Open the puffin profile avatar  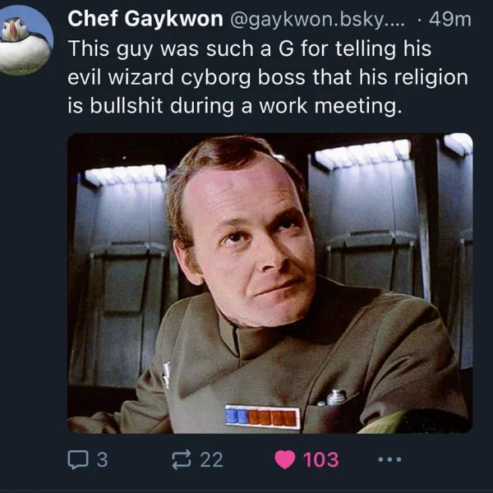coord(25,40)
